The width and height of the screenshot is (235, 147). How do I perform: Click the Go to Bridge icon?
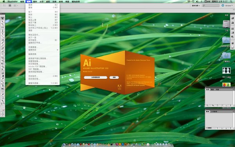click(x=10, y=5)
